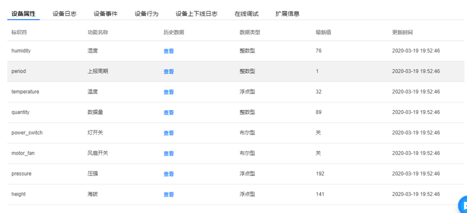
Task: Click the 功能名称 column header
Action: point(98,32)
